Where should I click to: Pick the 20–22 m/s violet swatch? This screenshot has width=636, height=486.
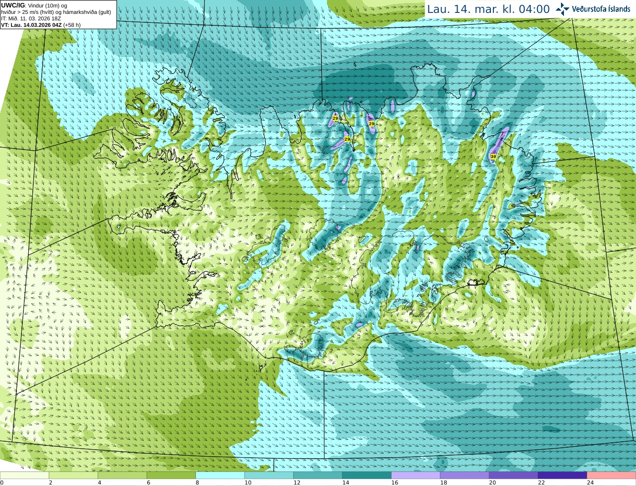(x=514, y=475)
